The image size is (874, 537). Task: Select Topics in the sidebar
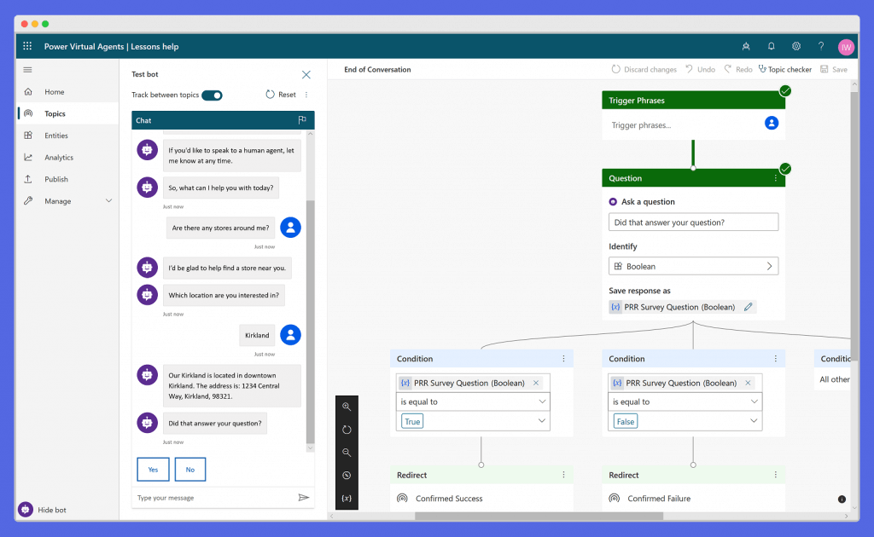pos(68,113)
